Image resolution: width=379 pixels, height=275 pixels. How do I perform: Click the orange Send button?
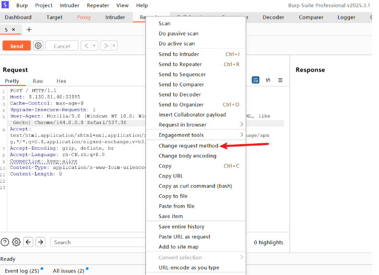(x=16, y=46)
